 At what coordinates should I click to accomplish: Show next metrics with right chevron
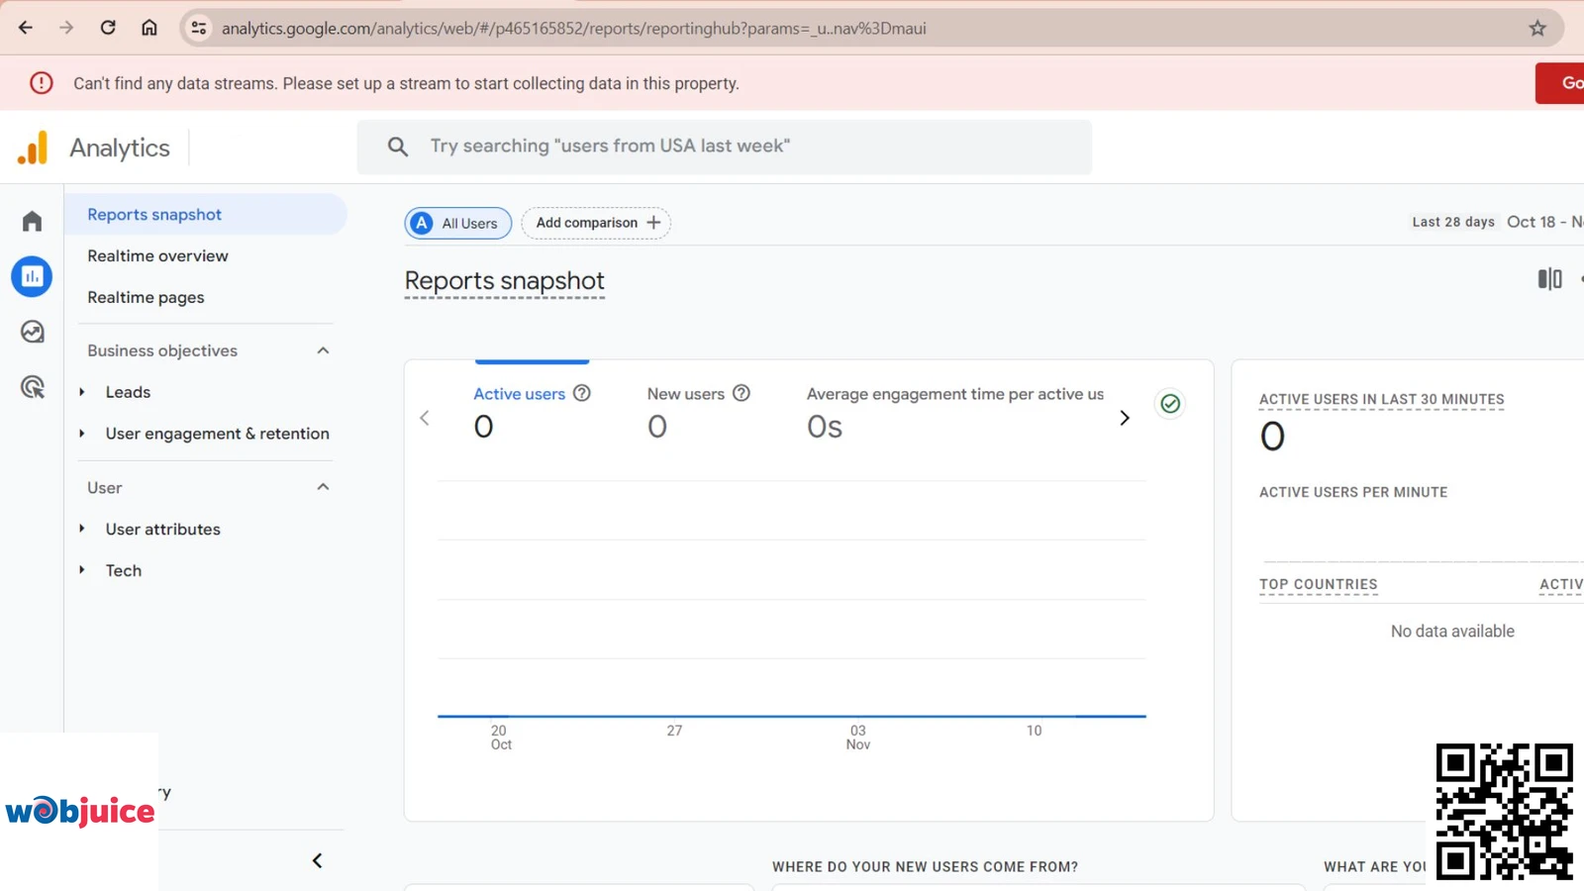1125,418
